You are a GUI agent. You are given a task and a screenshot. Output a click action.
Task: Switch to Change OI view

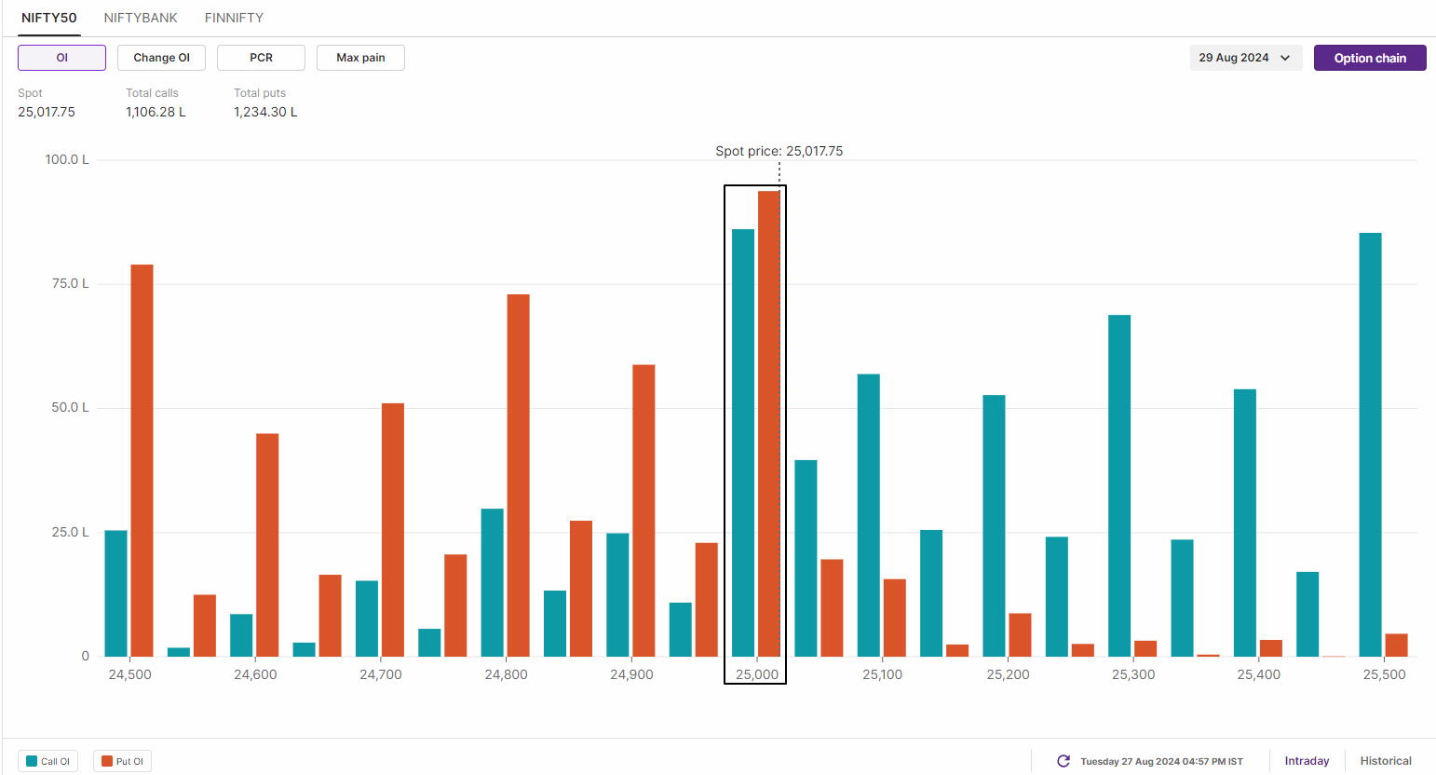click(x=161, y=58)
